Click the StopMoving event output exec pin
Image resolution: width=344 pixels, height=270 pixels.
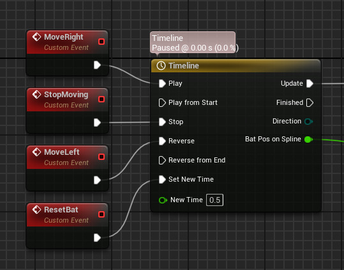click(x=97, y=122)
